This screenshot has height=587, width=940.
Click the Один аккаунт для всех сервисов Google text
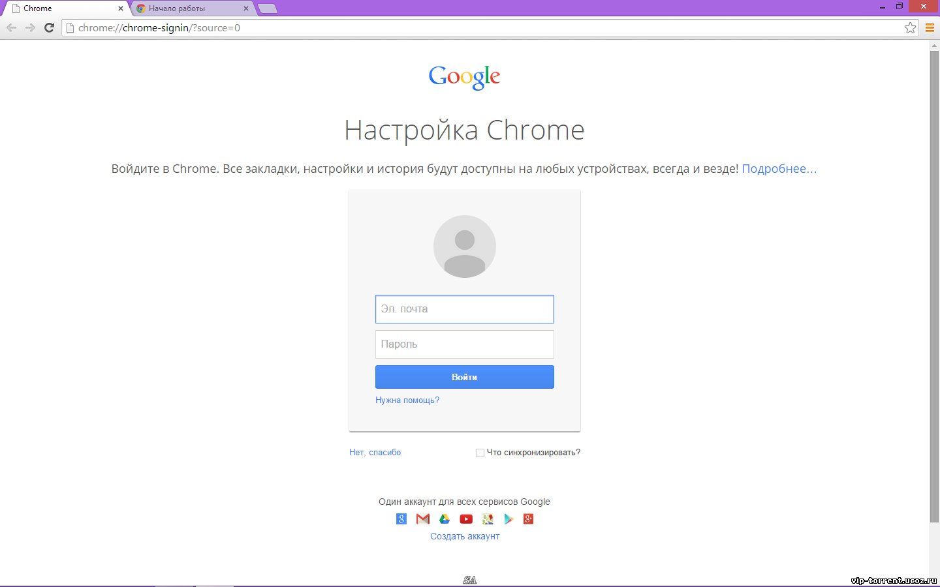(x=464, y=502)
